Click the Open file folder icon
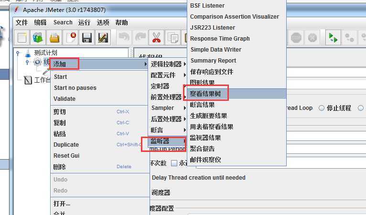Image resolution: width=366 pixels, height=215 pixels. tap(54, 38)
